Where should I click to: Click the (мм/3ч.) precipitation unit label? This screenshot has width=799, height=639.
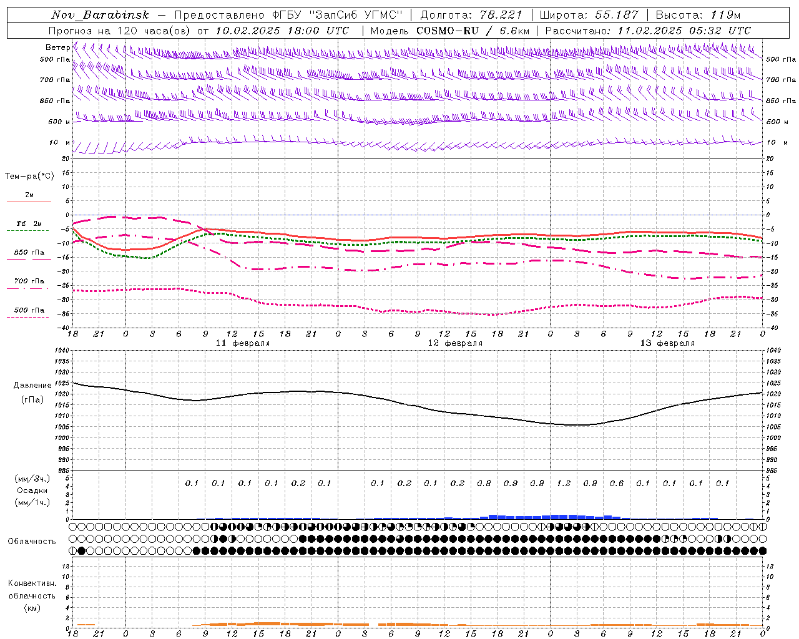coord(32,479)
